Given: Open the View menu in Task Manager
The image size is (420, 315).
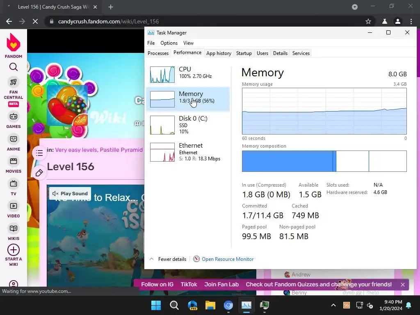Looking at the screenshot, I should [x=188, y=43].
